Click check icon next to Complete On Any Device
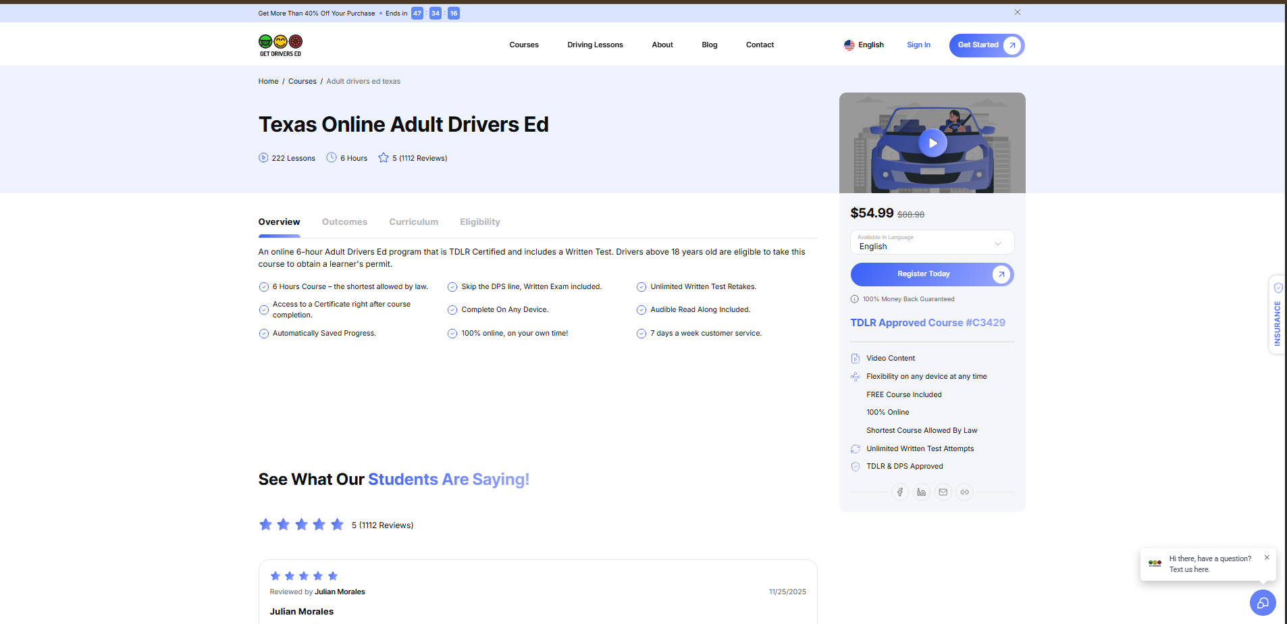The width and height of the screenshot is (1287, 624). click(x=452, y=310)
